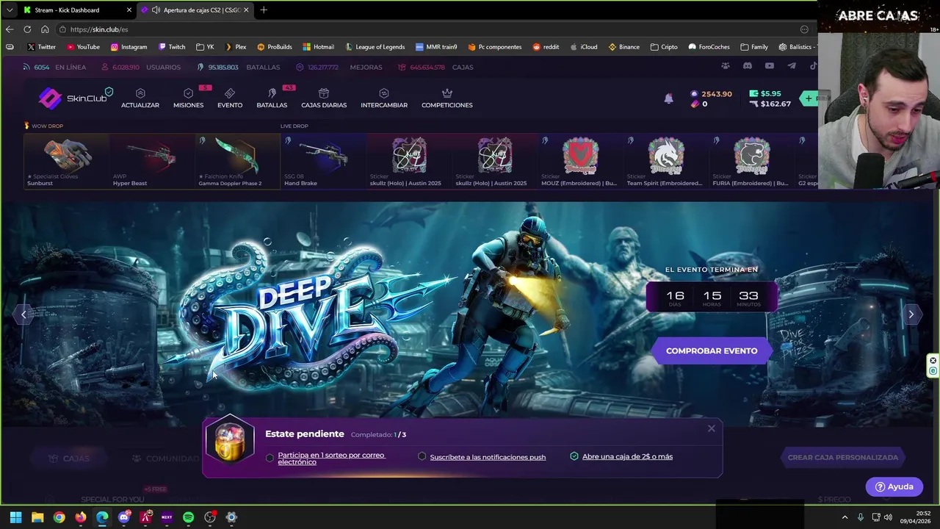Click the Ayuda help button

894,486
